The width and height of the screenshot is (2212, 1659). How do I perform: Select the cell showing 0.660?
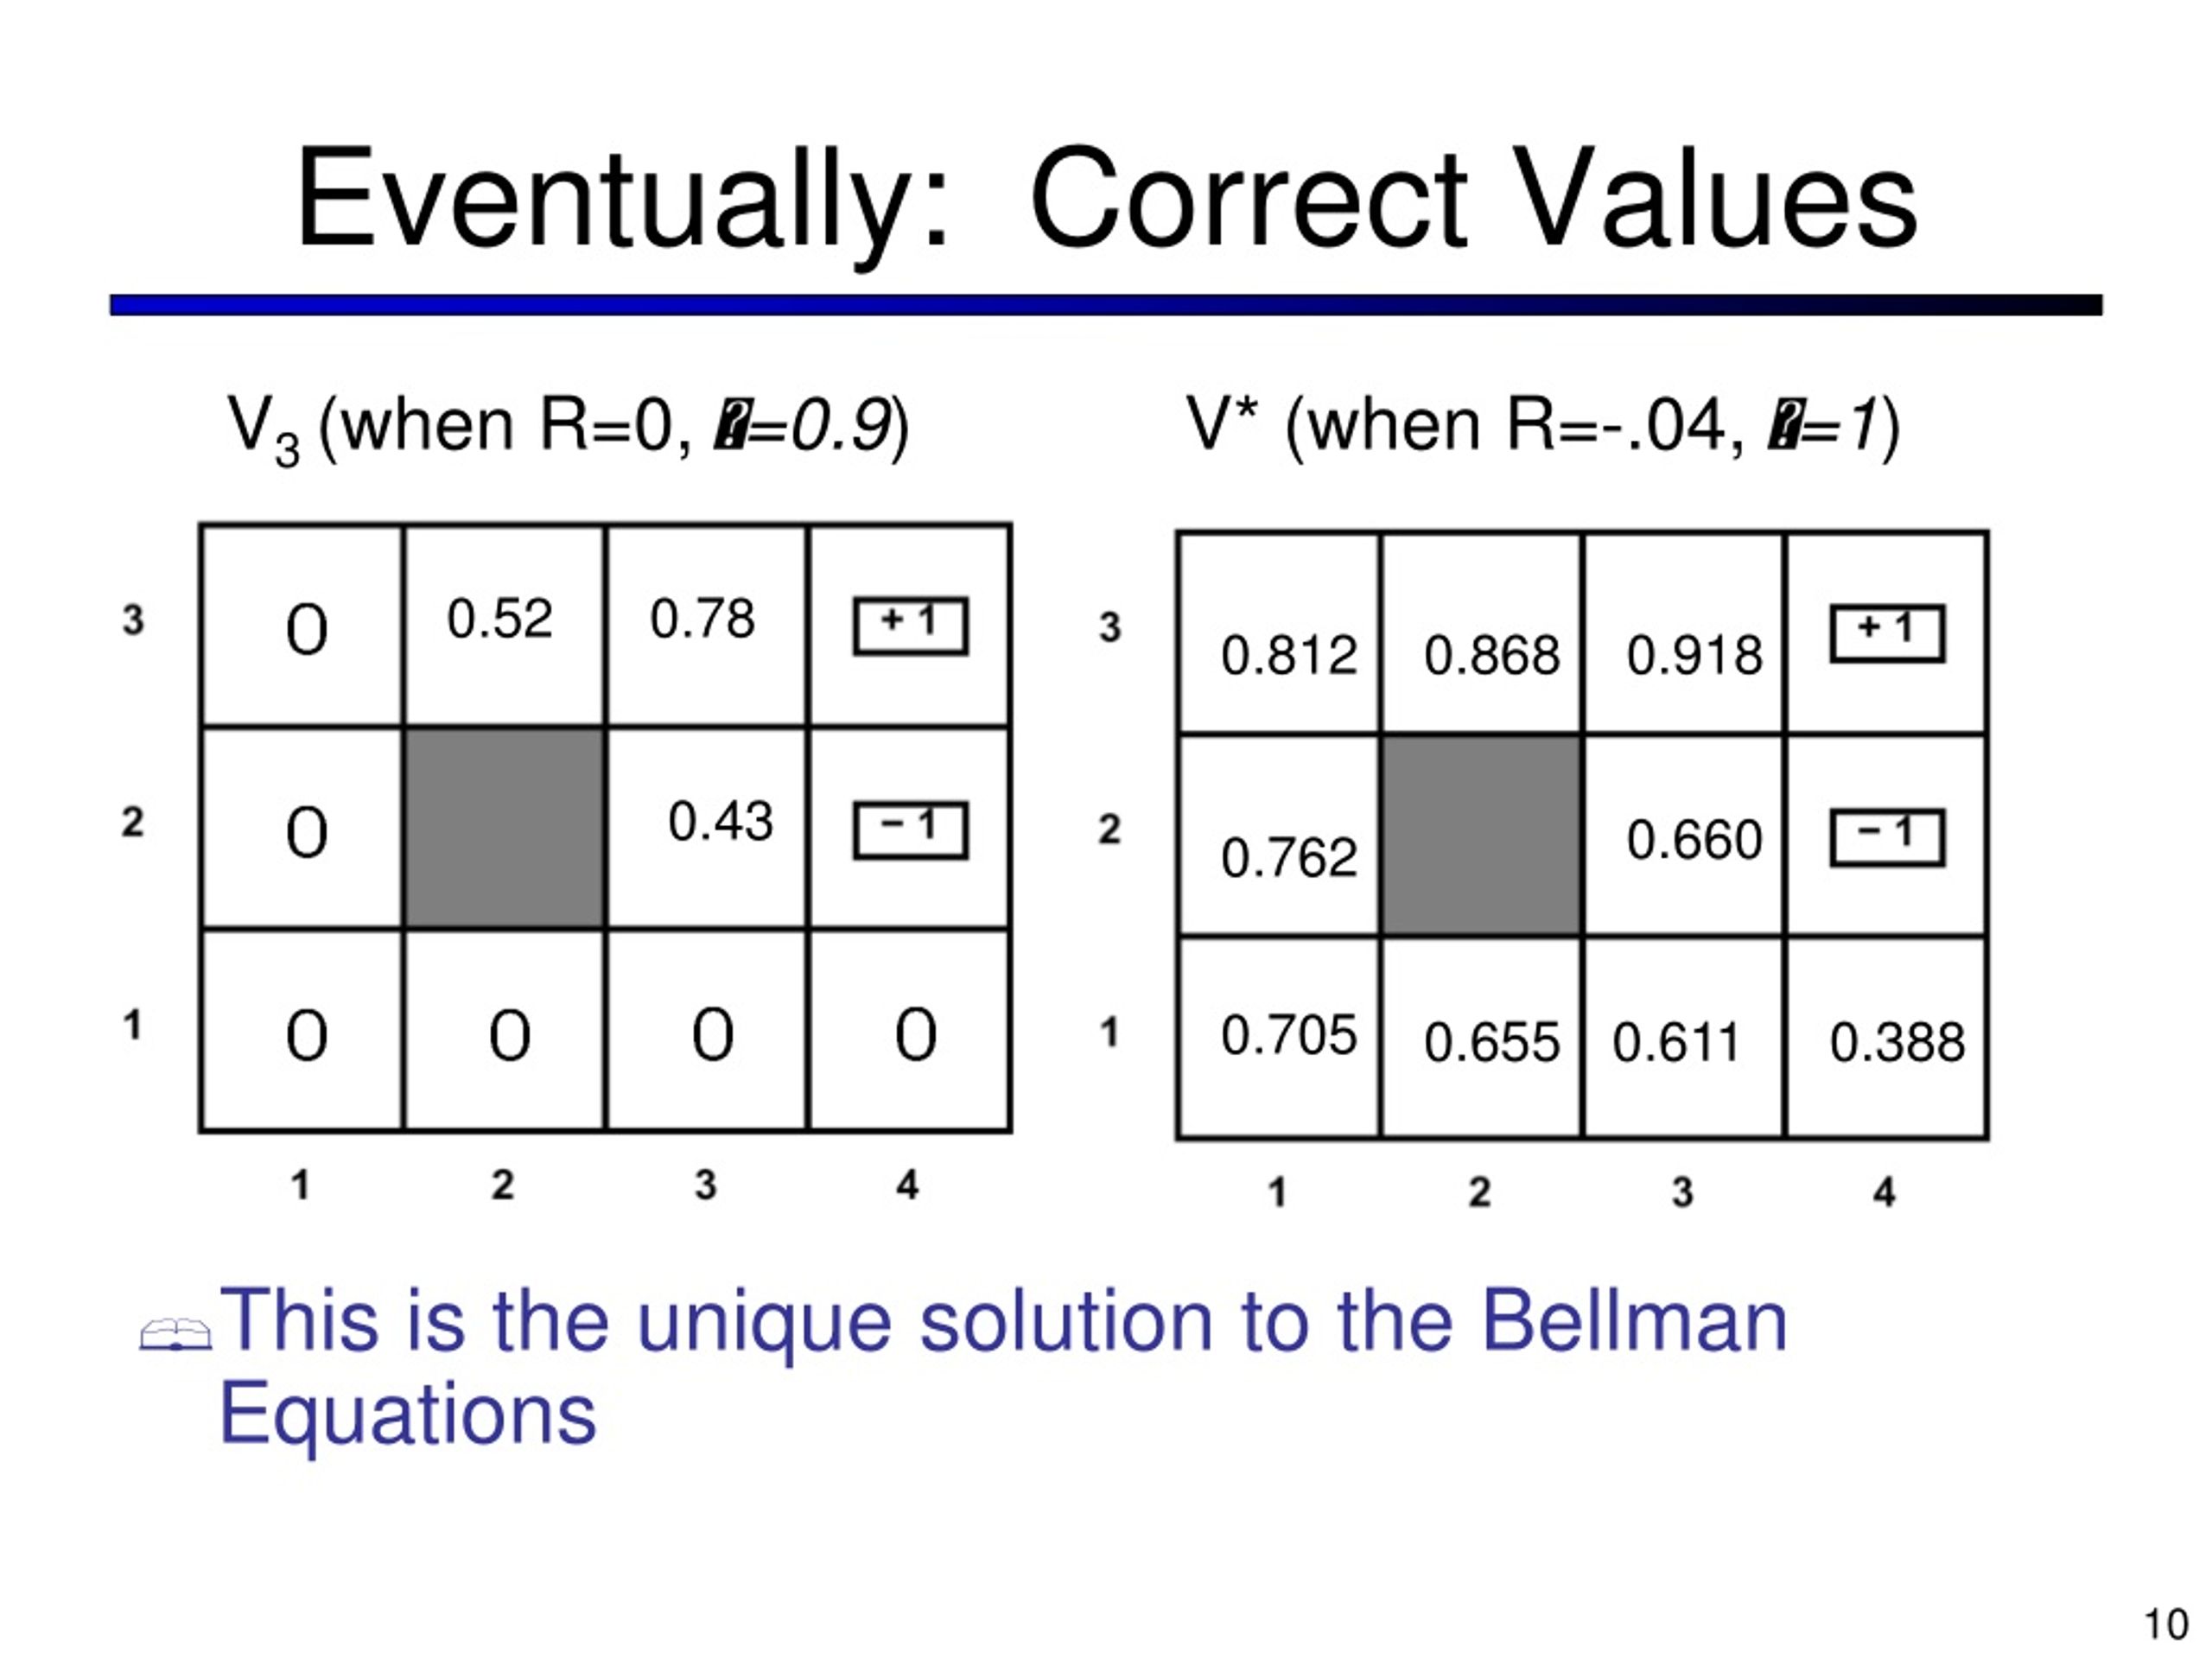[1683, 836]
